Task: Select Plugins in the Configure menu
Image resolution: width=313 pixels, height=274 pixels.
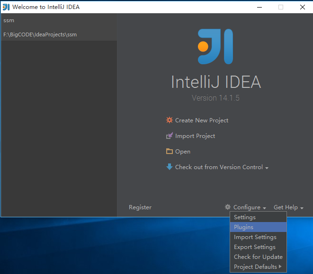Action: (258, 227)
